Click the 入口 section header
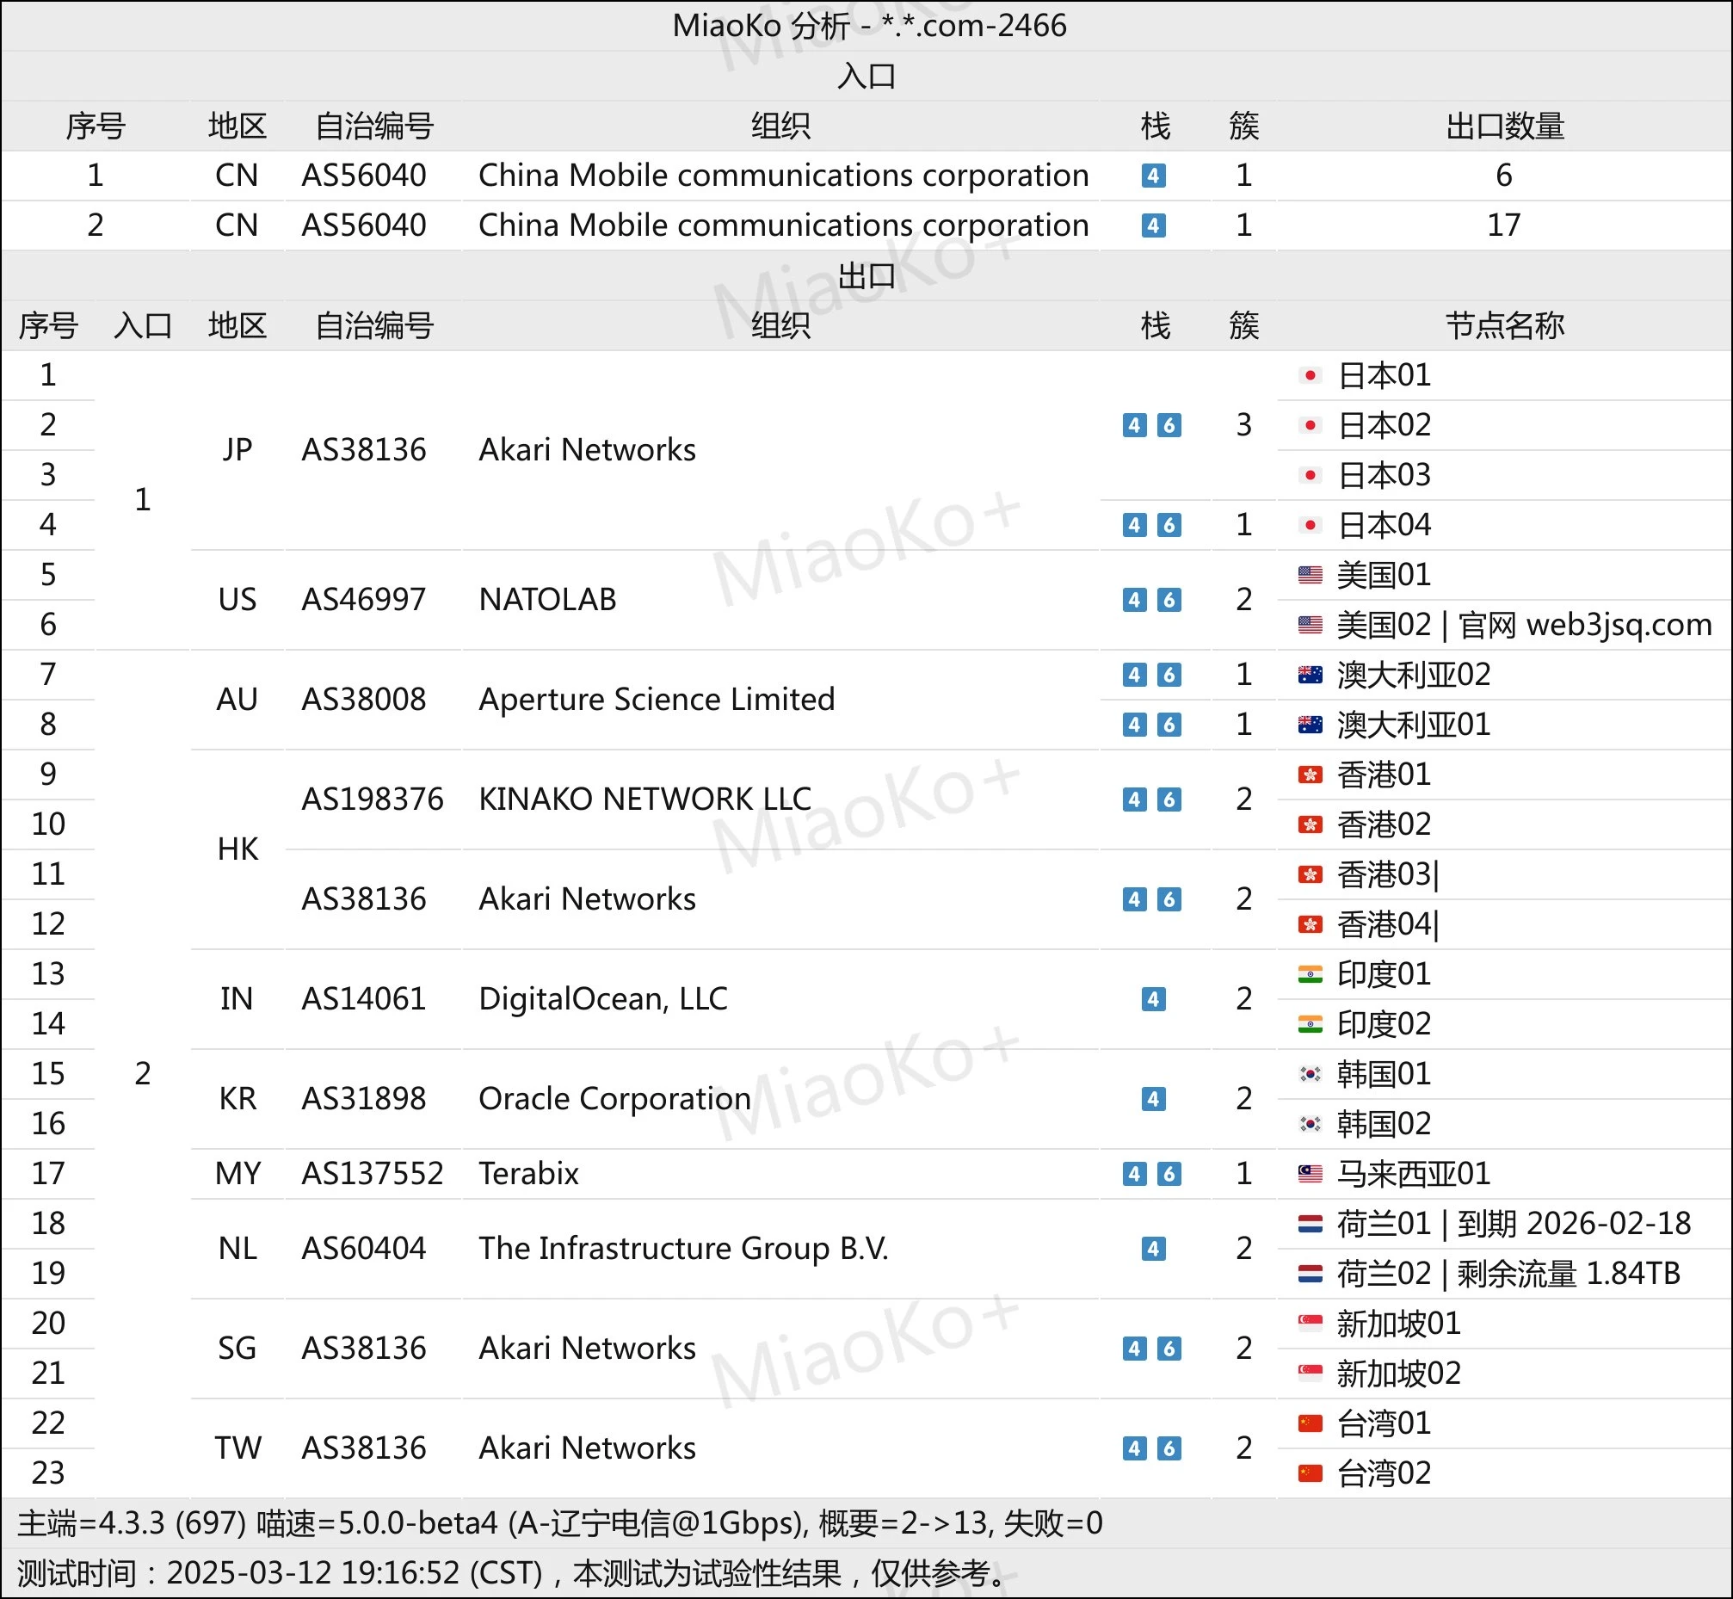Viewport: 1733px width, 1599px height. 866,76
